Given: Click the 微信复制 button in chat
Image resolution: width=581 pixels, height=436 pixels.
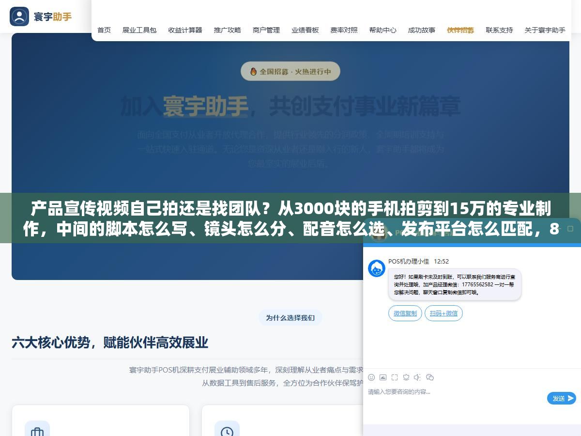Looking at the screenshot, I should point(405,313).
